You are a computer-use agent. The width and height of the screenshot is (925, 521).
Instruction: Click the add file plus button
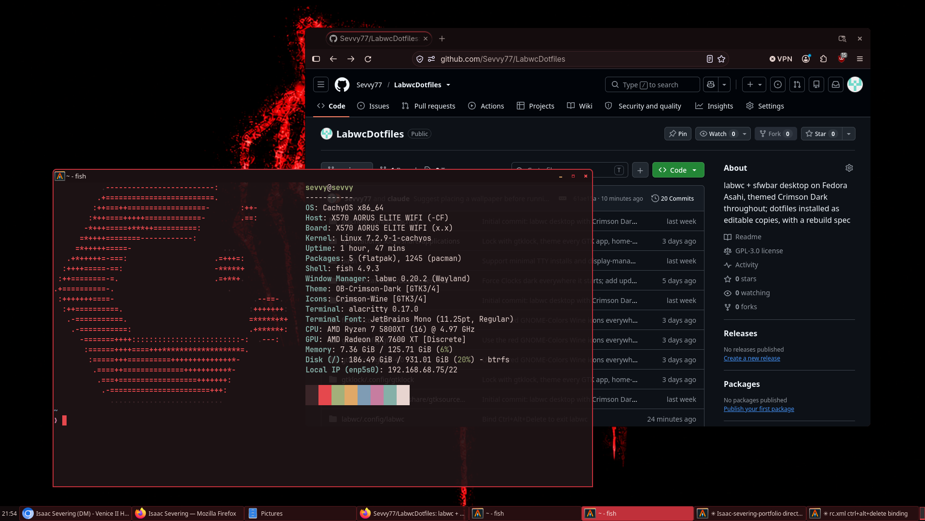(x=640, y=170)
